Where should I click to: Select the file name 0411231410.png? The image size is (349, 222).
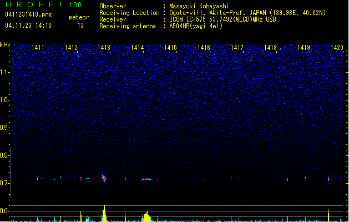[28, 14]
